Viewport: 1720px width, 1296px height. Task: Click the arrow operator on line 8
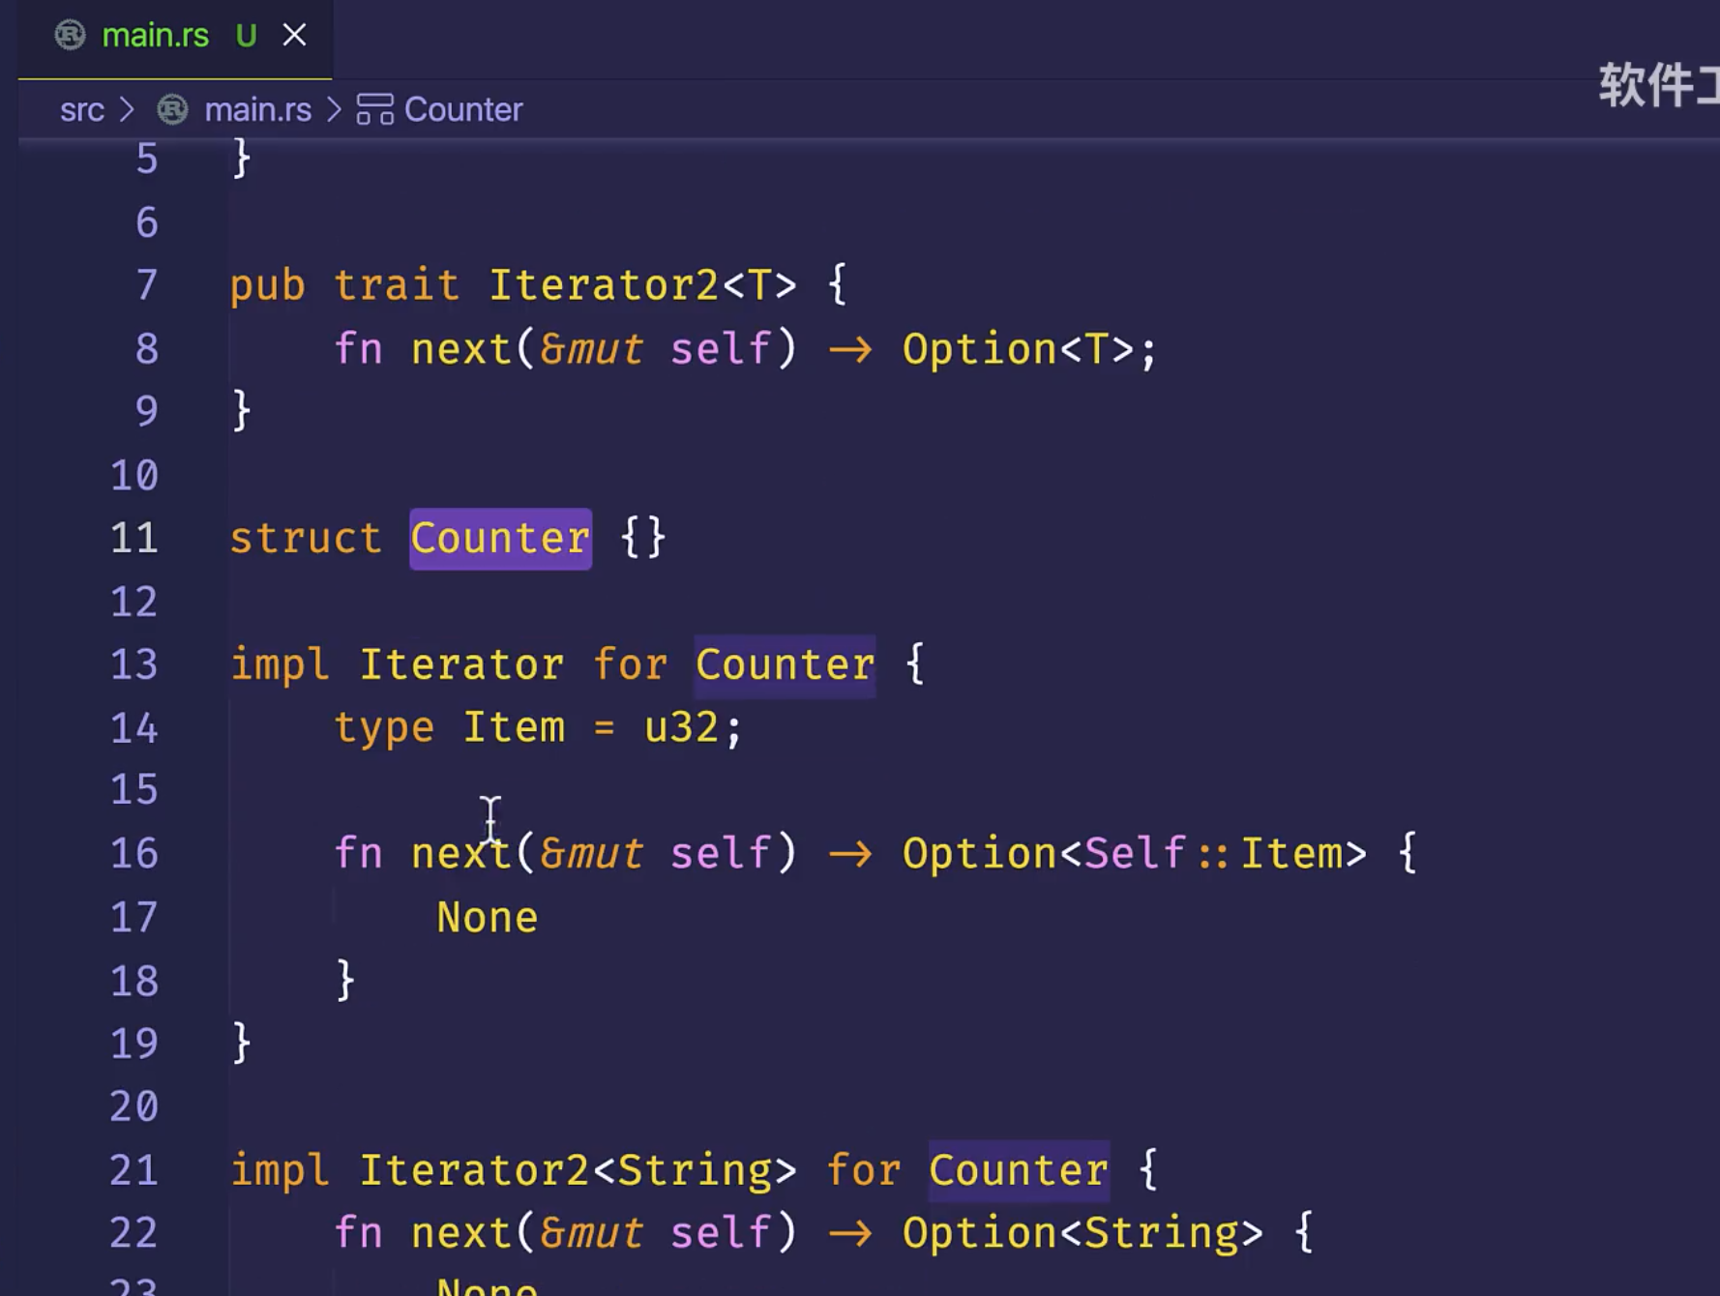pyautogui.click(x=849, y=349)
